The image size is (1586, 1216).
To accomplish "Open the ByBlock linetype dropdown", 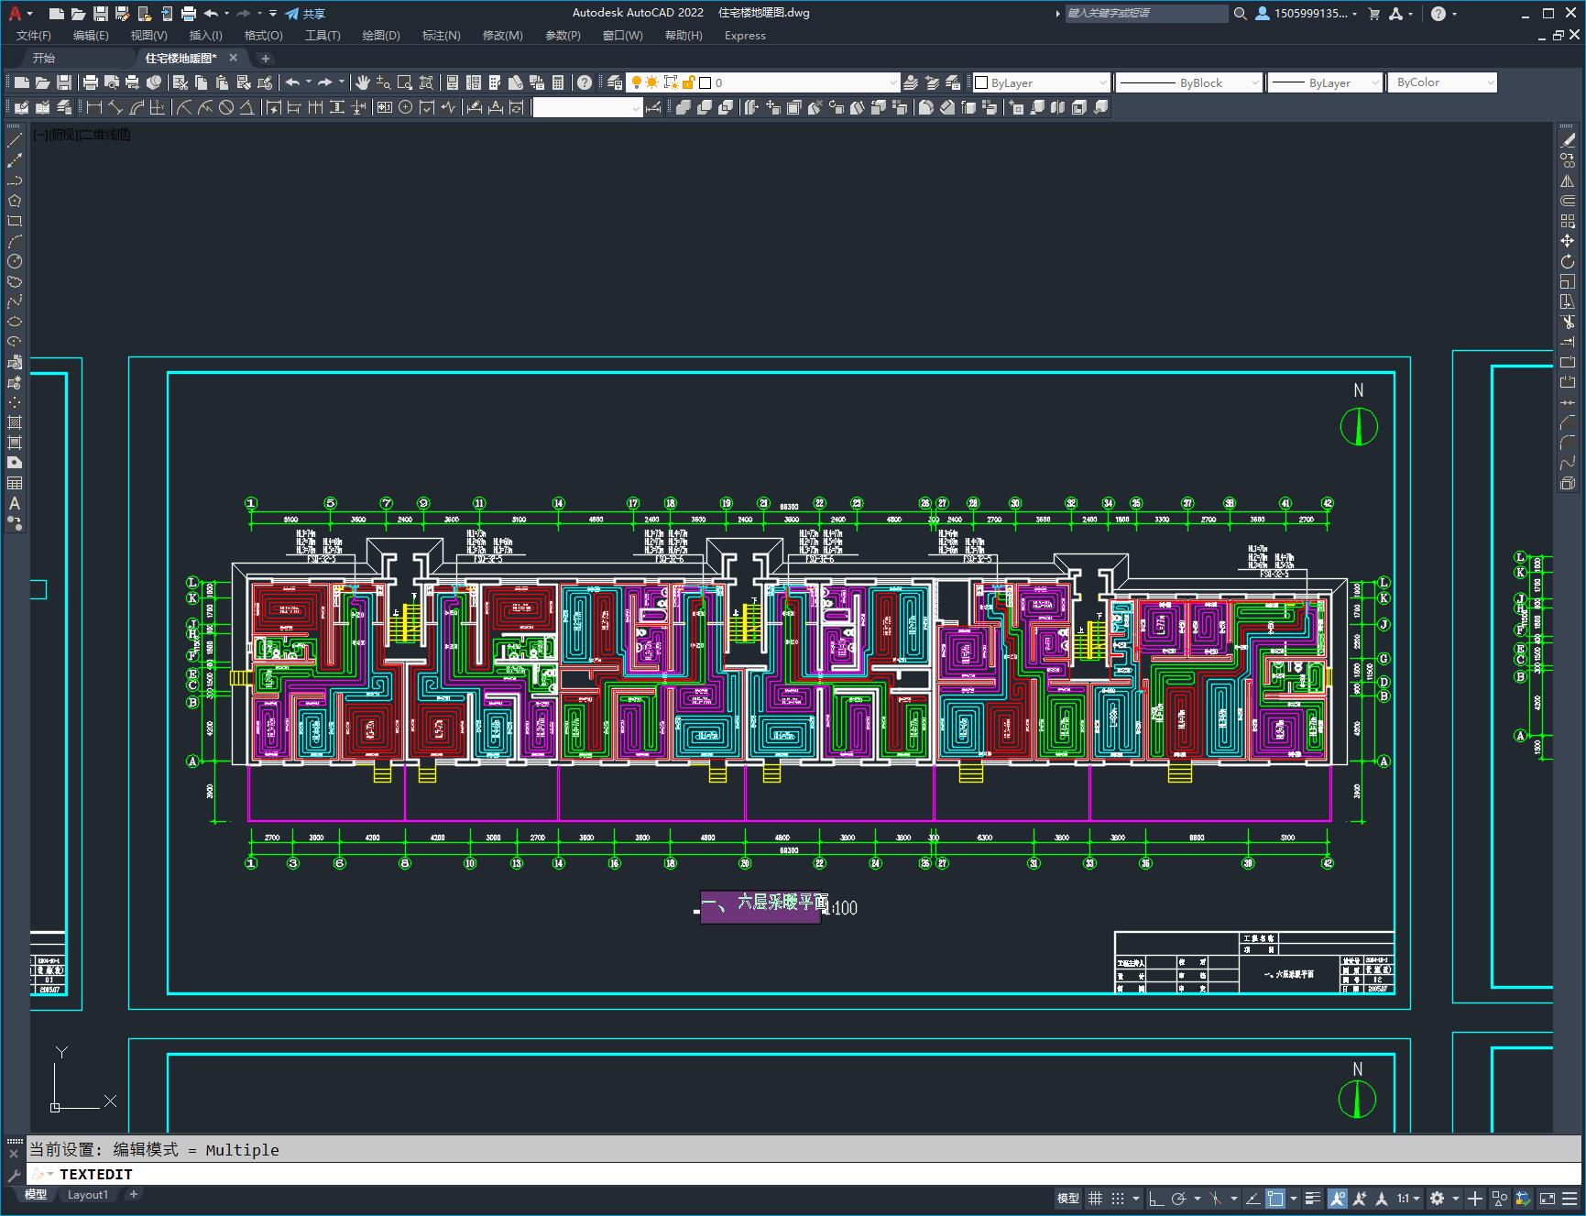I will (x=1188, y=82).
